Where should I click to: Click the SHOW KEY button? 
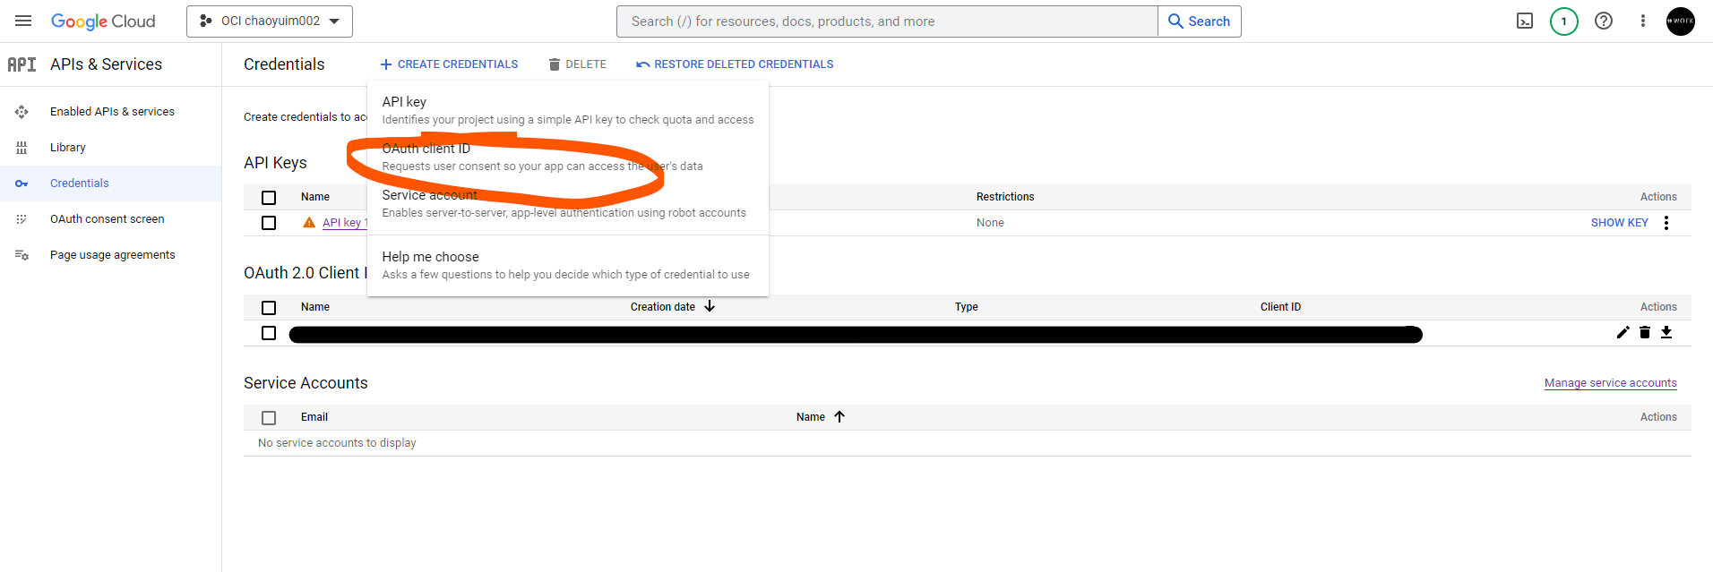coord(1619,223)
